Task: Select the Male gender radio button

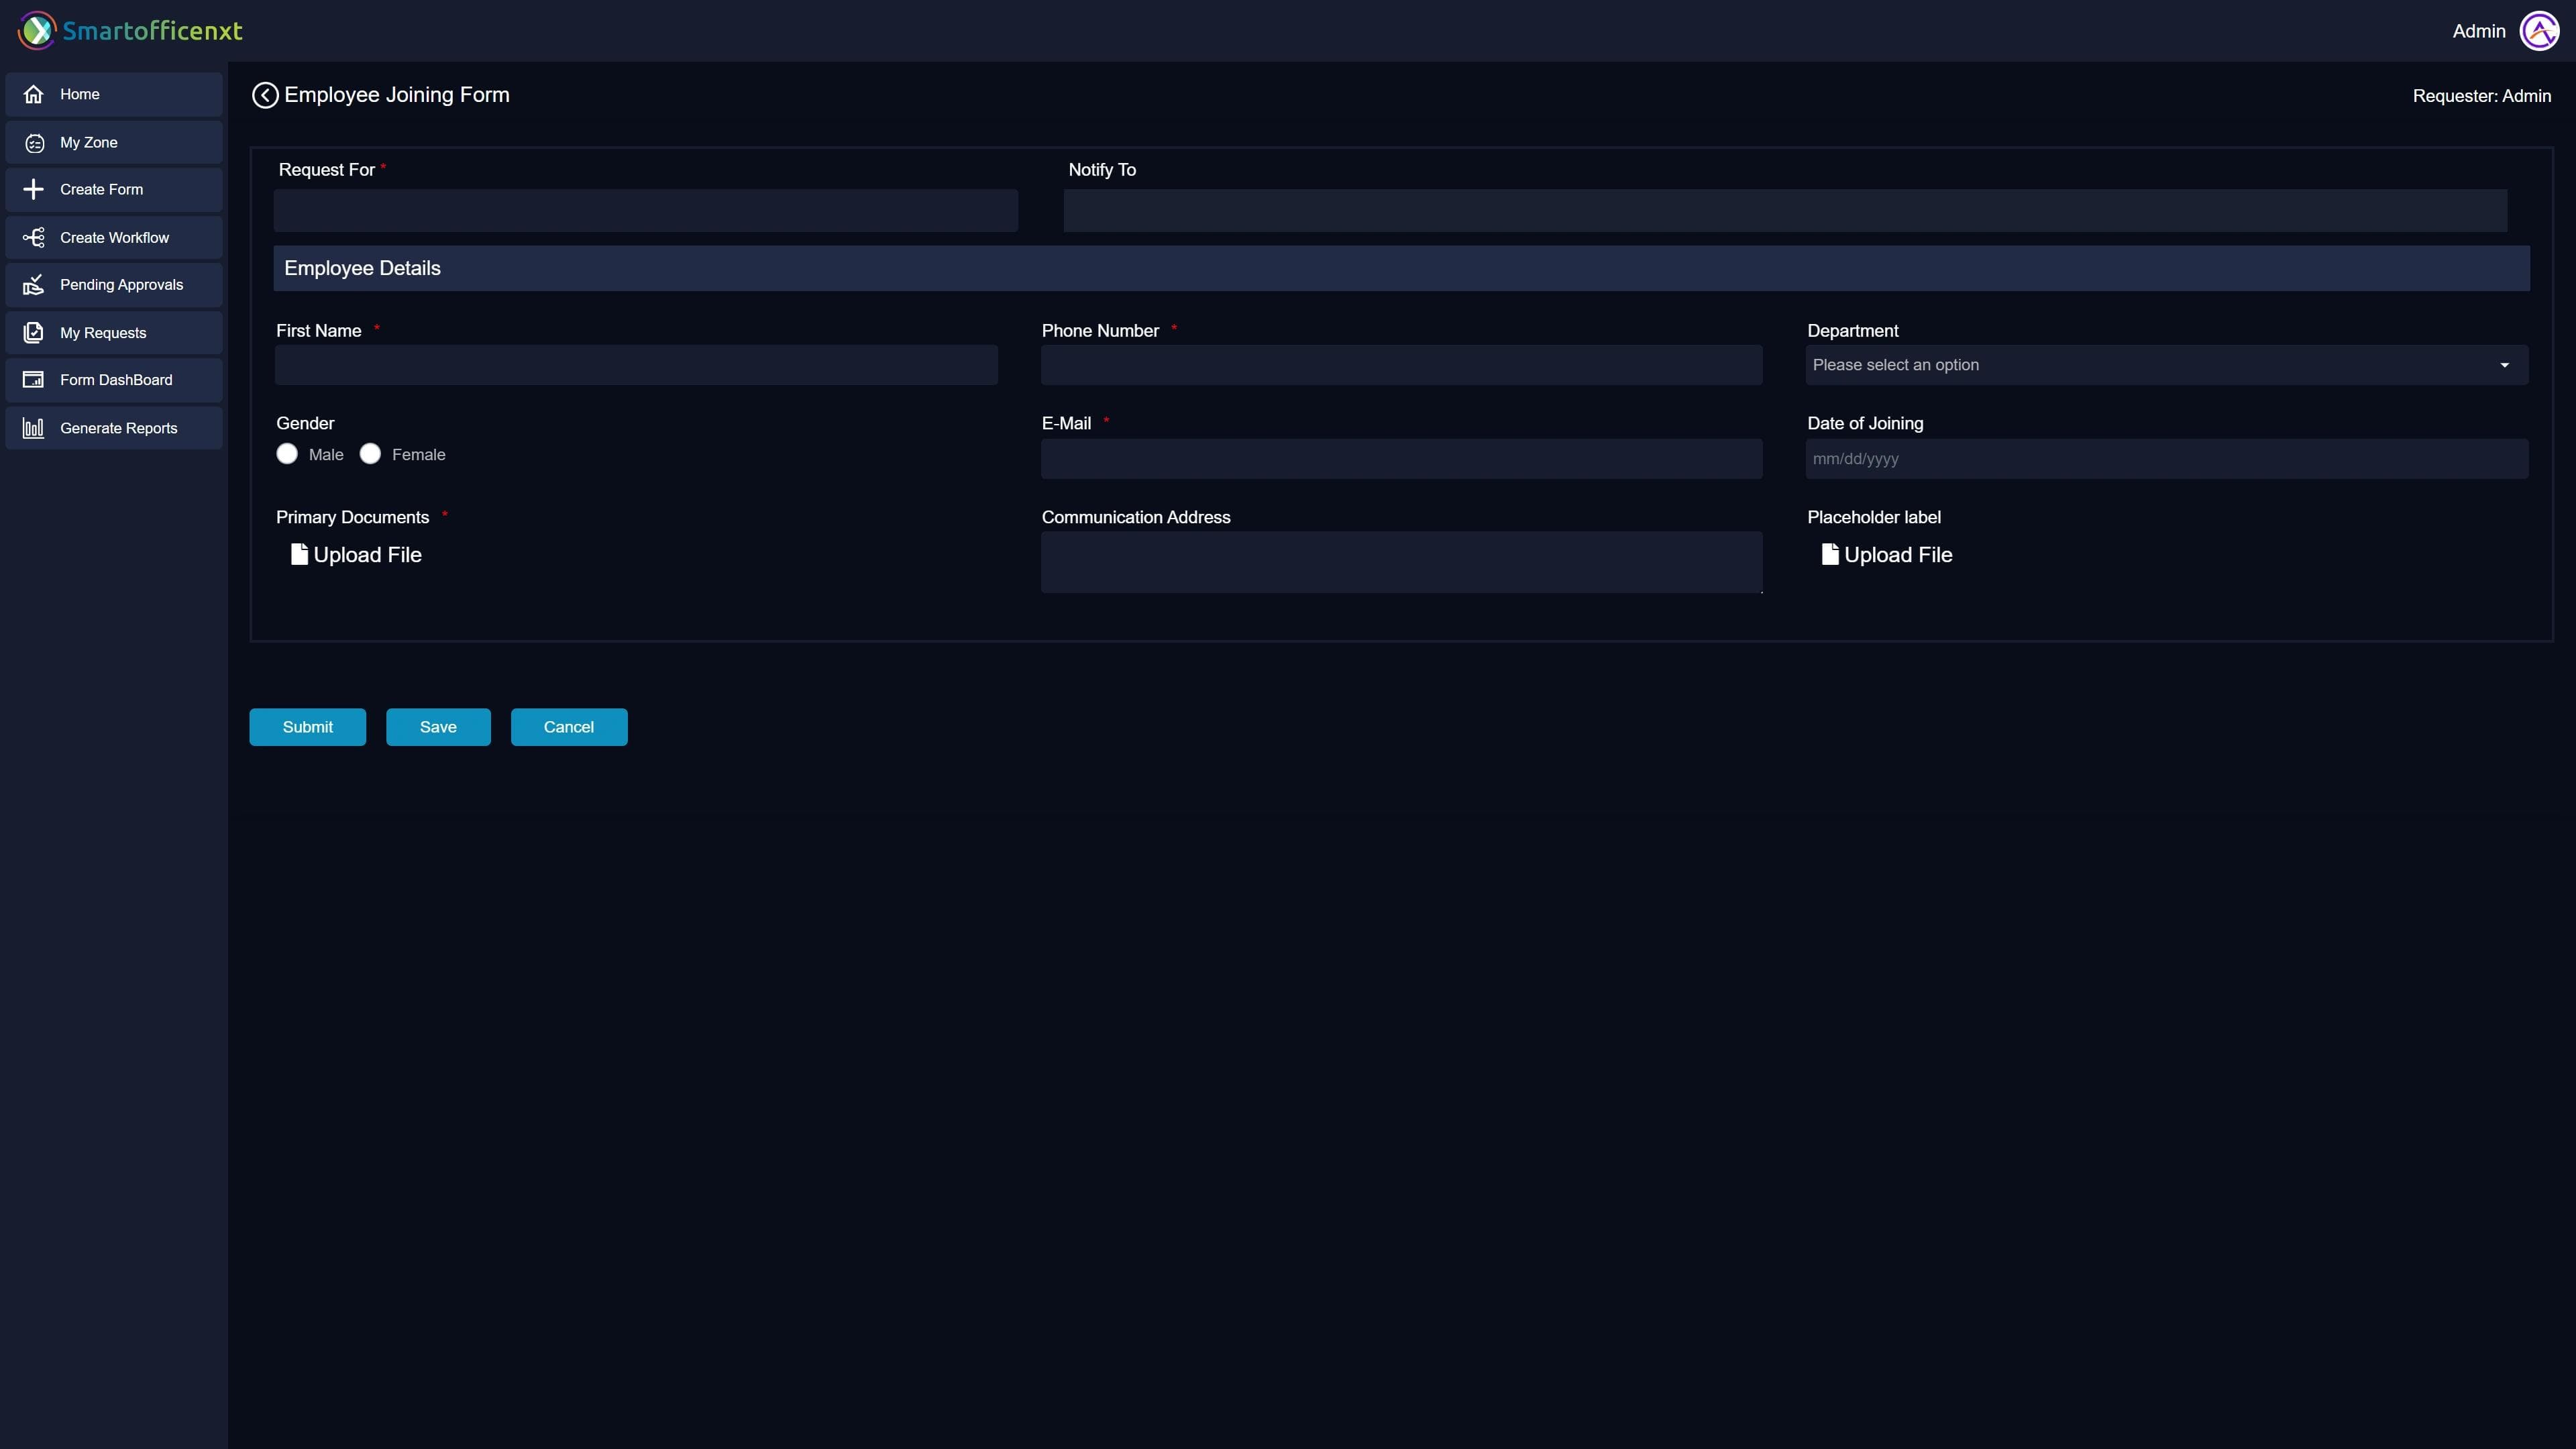Action: 286,454
